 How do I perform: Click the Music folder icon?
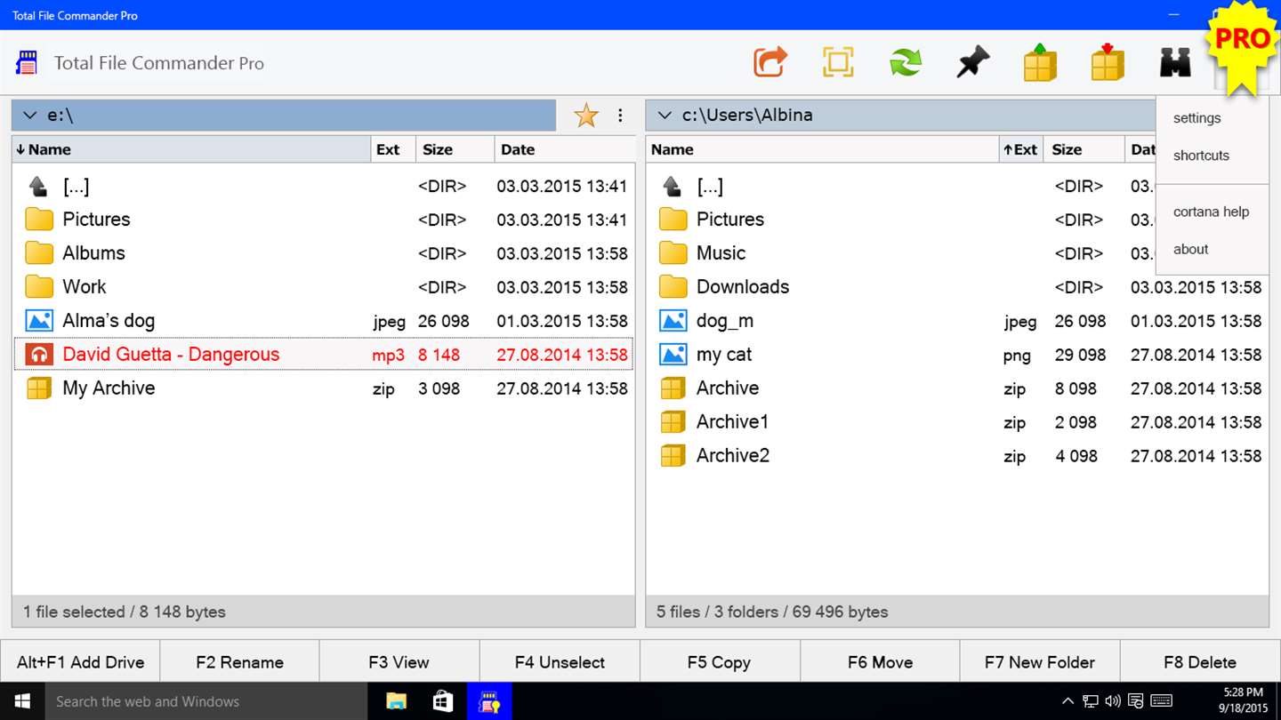(x=673, y=253)
